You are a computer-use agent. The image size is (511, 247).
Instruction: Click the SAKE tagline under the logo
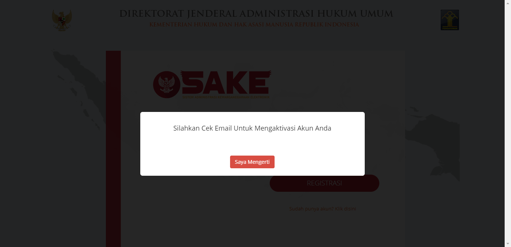click(x=226, y=97)
